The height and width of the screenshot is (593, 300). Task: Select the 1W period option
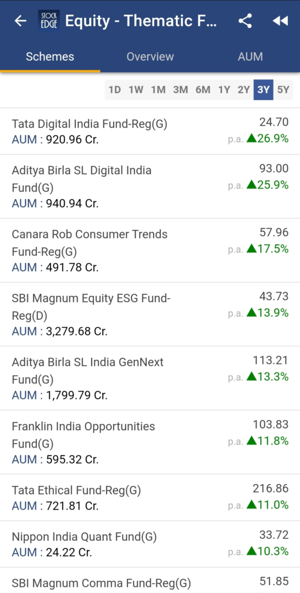136,90
